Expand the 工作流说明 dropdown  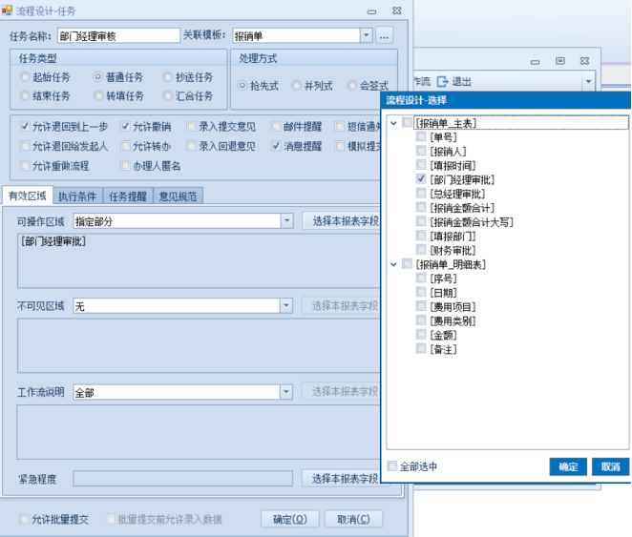(286, 392)
